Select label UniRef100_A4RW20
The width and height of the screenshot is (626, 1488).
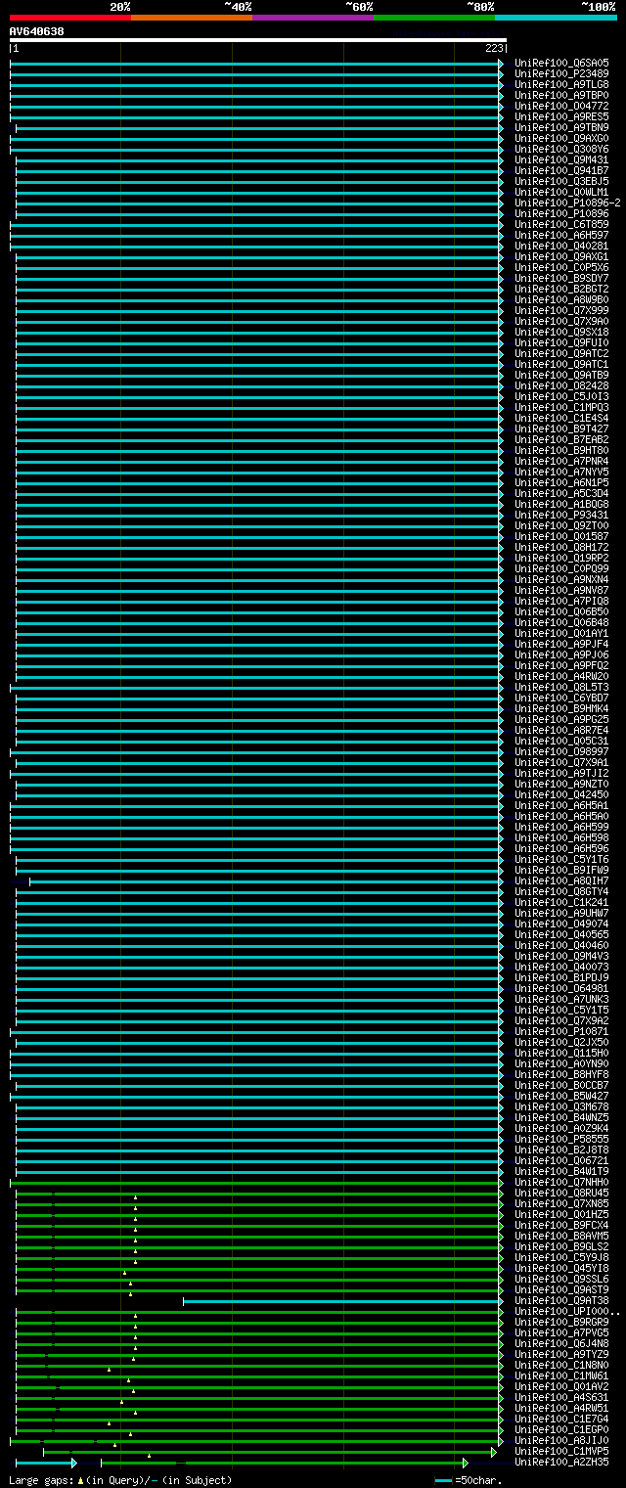pos(561,676)
